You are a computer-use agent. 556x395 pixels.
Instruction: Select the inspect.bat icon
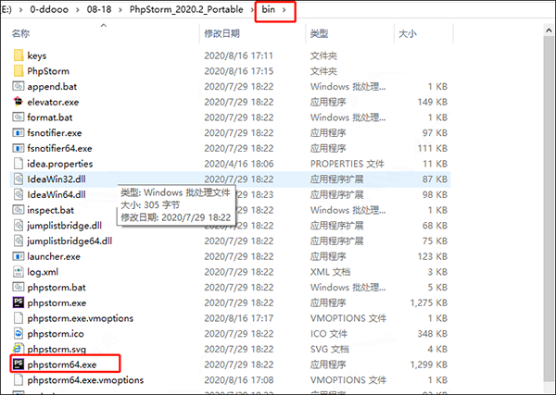[19, 210]
